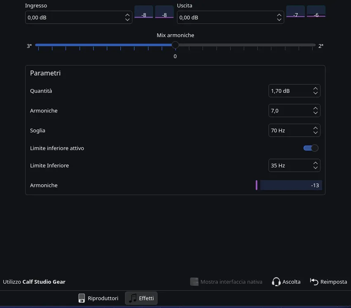Click the Ingresso 0,00 dB input field
The height and width of the screenshot is (308, 351).
point(74,18)
